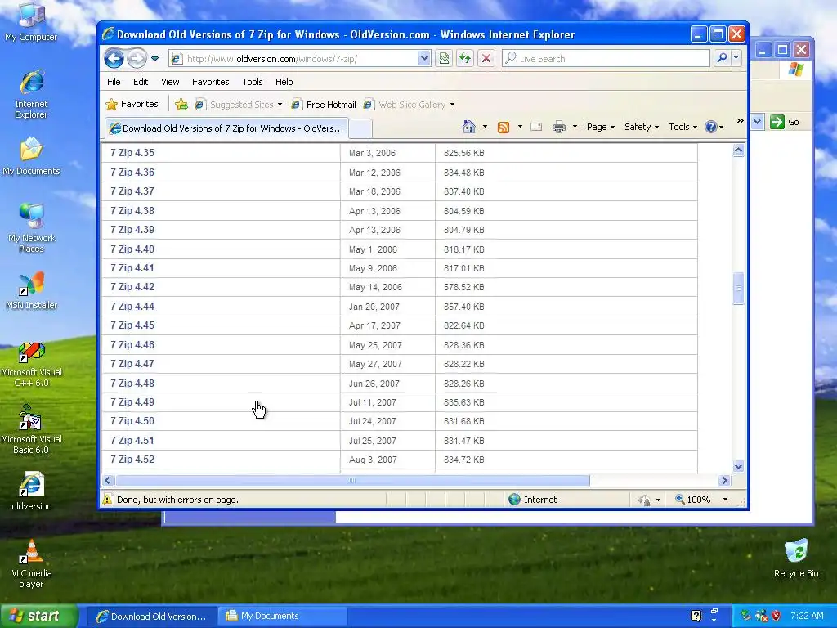The height and width of the screenshot is (628, 837).
Task: Click the horizontal scrollbar left arrow
Action: (x=108, y=480)
